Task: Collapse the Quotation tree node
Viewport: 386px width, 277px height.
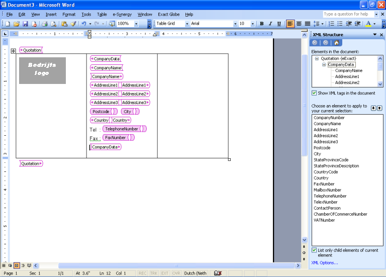Action: click(x=317, y=59)
